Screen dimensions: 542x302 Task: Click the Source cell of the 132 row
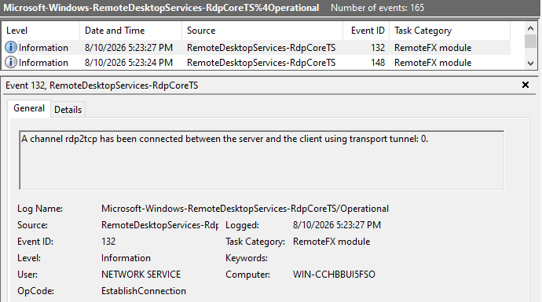[261, 48]
